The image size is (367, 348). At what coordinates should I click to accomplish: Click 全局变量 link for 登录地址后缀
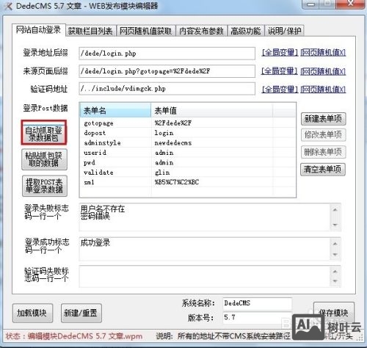[x=280, y=52]
